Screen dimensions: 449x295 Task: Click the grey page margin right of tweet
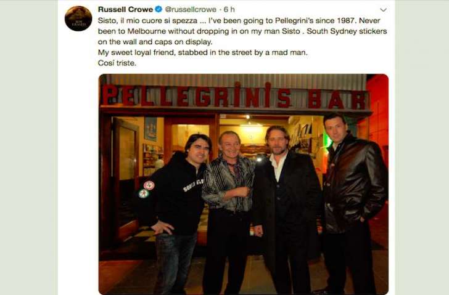(422, 148)
